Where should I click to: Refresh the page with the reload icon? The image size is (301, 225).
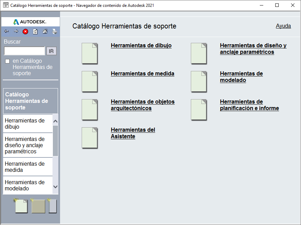tap(35, 32)
